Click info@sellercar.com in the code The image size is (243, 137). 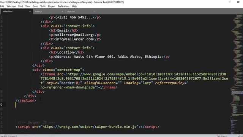(x=74, y=39)
